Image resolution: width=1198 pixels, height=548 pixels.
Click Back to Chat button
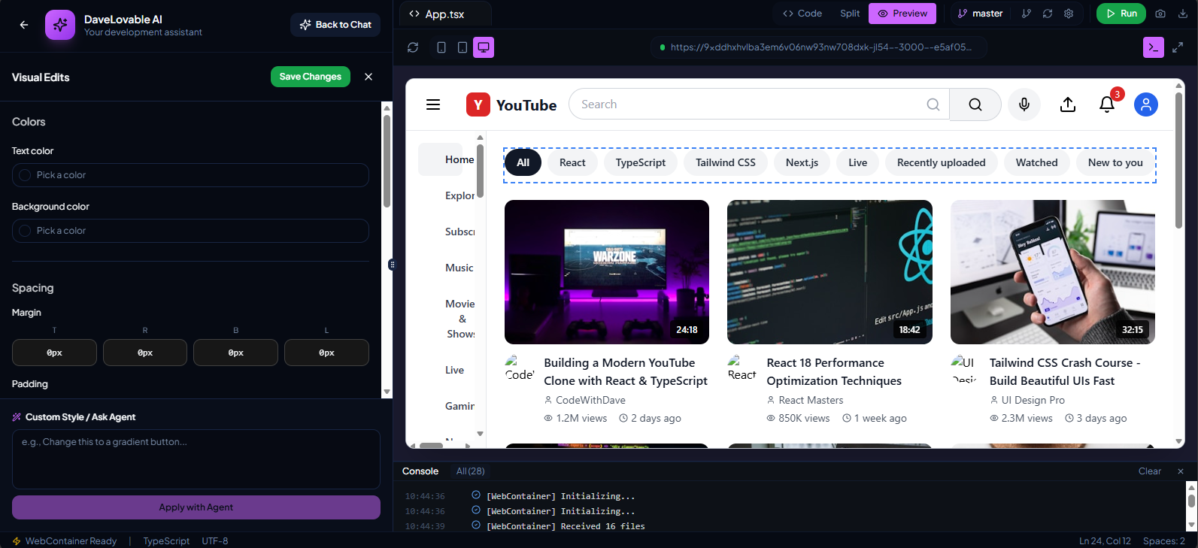click(335, 25)
